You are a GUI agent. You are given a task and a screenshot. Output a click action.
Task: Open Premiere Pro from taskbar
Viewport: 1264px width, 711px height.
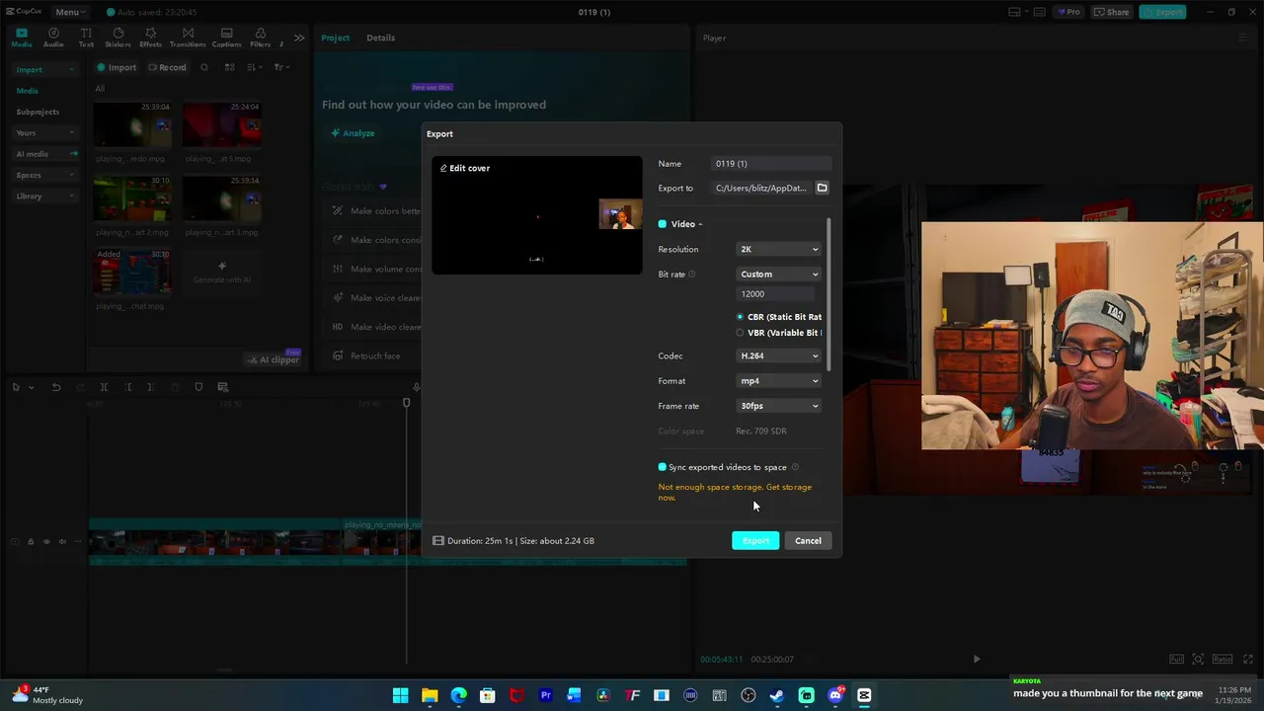(x=545, y=695)
